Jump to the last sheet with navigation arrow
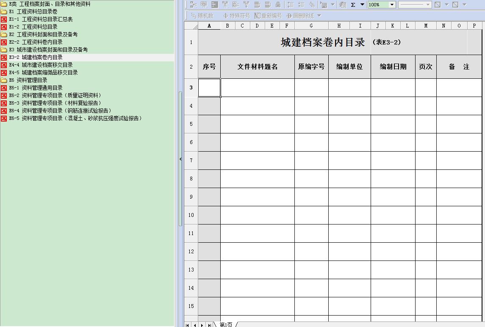The width and height of the screenshot is (485, 327). [x=209, y=325]
